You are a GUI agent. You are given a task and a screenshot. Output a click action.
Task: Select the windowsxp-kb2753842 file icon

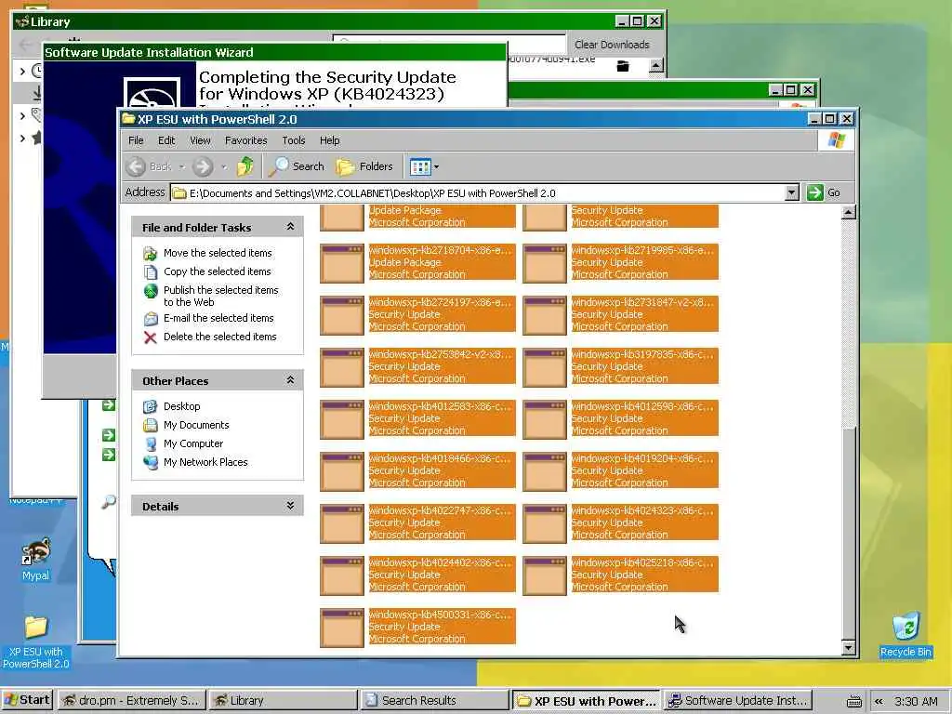(342, 367)
